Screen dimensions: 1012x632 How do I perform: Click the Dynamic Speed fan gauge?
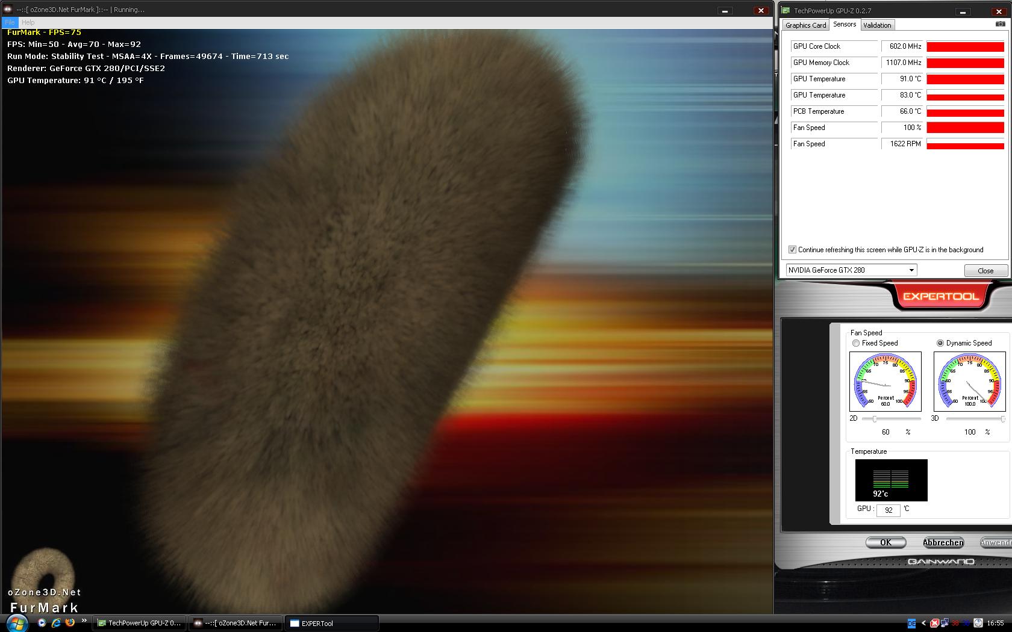point(970,382)
